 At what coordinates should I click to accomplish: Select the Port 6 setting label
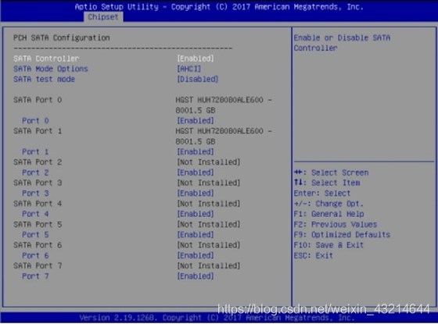click(x=35, y=255)
